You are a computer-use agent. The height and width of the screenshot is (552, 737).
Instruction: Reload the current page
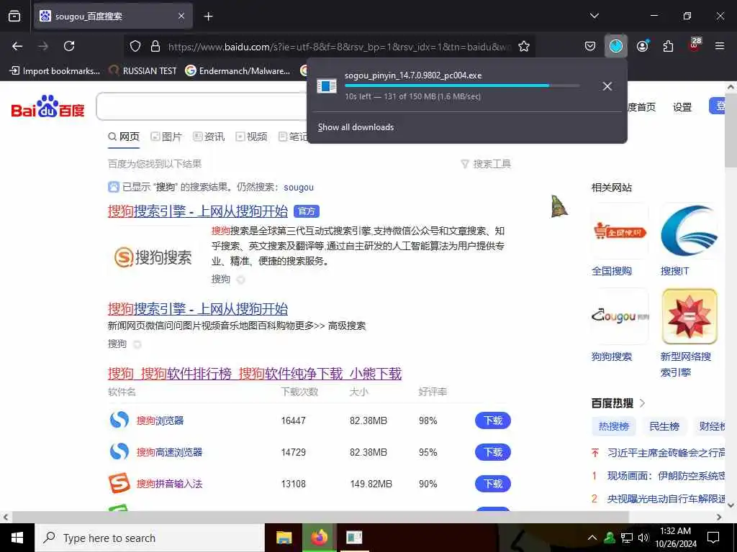(69, 46)
